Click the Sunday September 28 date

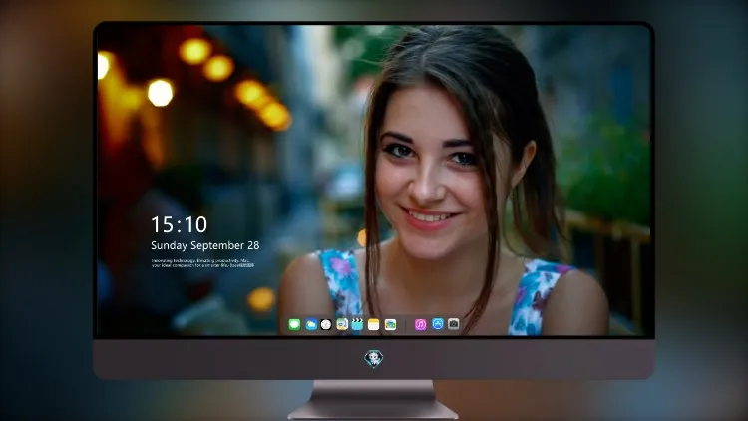pyautogui.click(x=205, y=245)
